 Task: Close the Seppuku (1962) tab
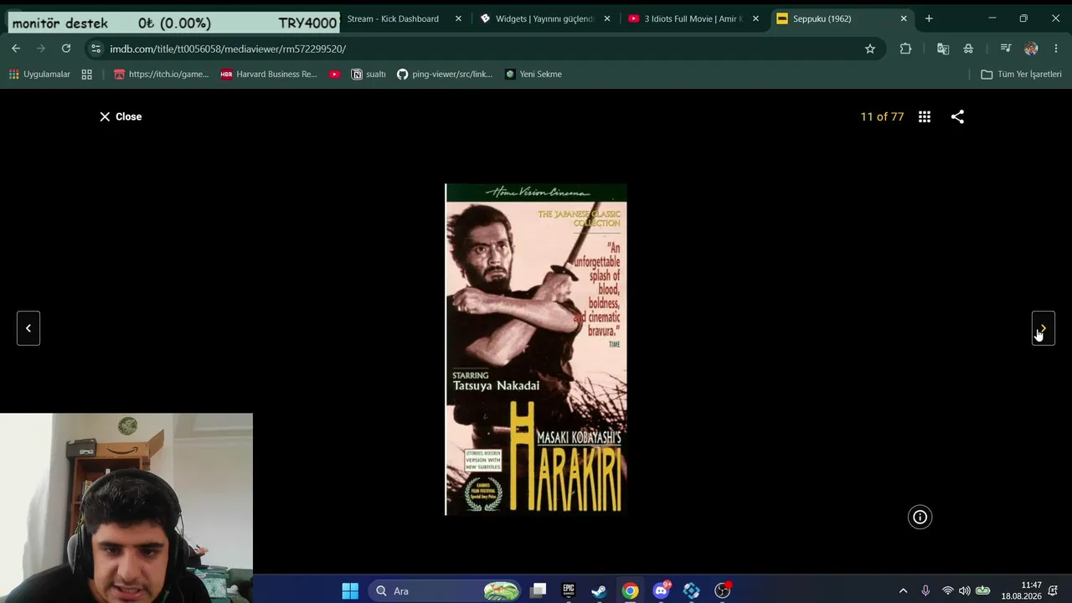(904, 18)
